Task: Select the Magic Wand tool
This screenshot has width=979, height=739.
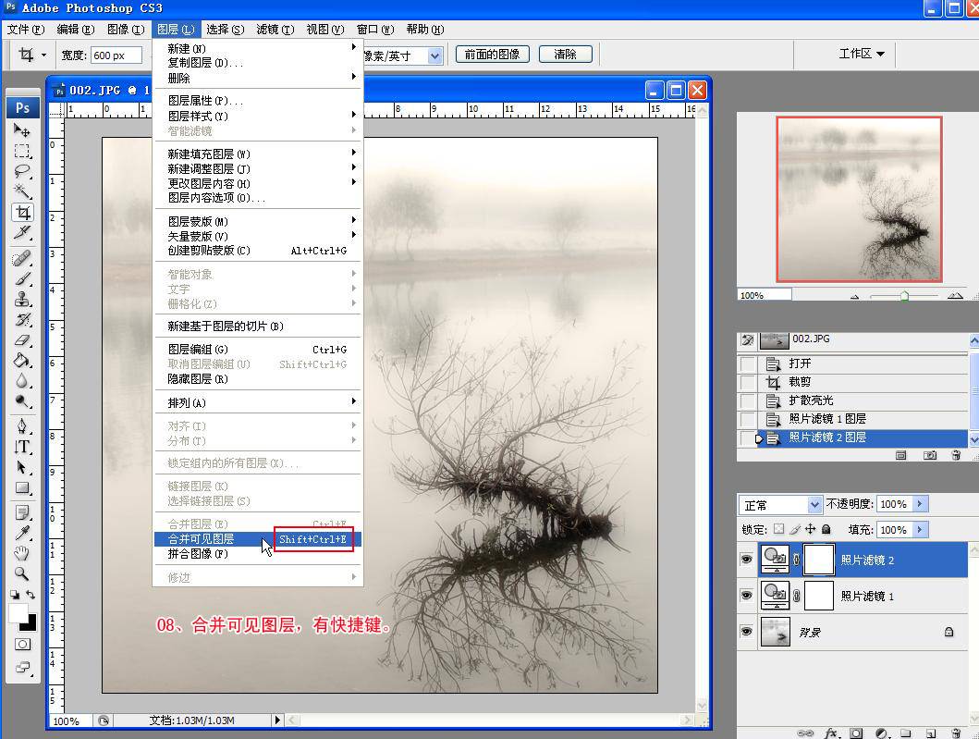Action: click(x=22, y=191)
